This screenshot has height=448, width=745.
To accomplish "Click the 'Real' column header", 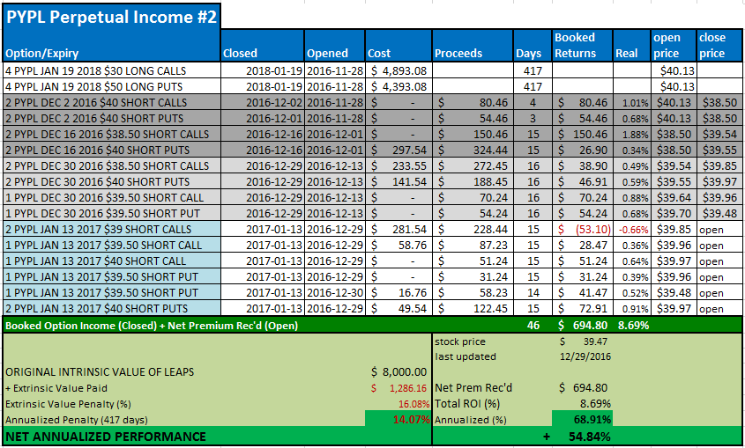I will (x=631, y=46).
